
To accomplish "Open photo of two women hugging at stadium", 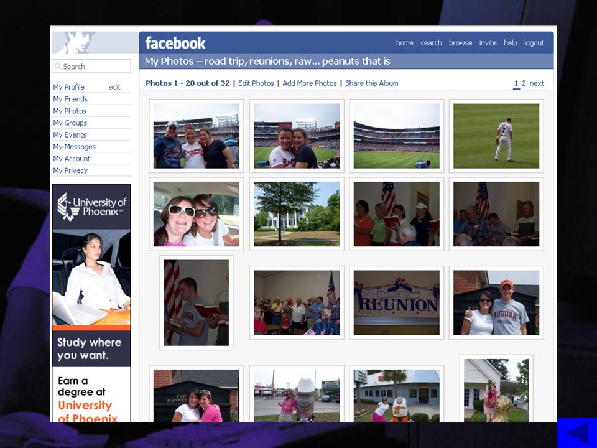I will point(297,136).
